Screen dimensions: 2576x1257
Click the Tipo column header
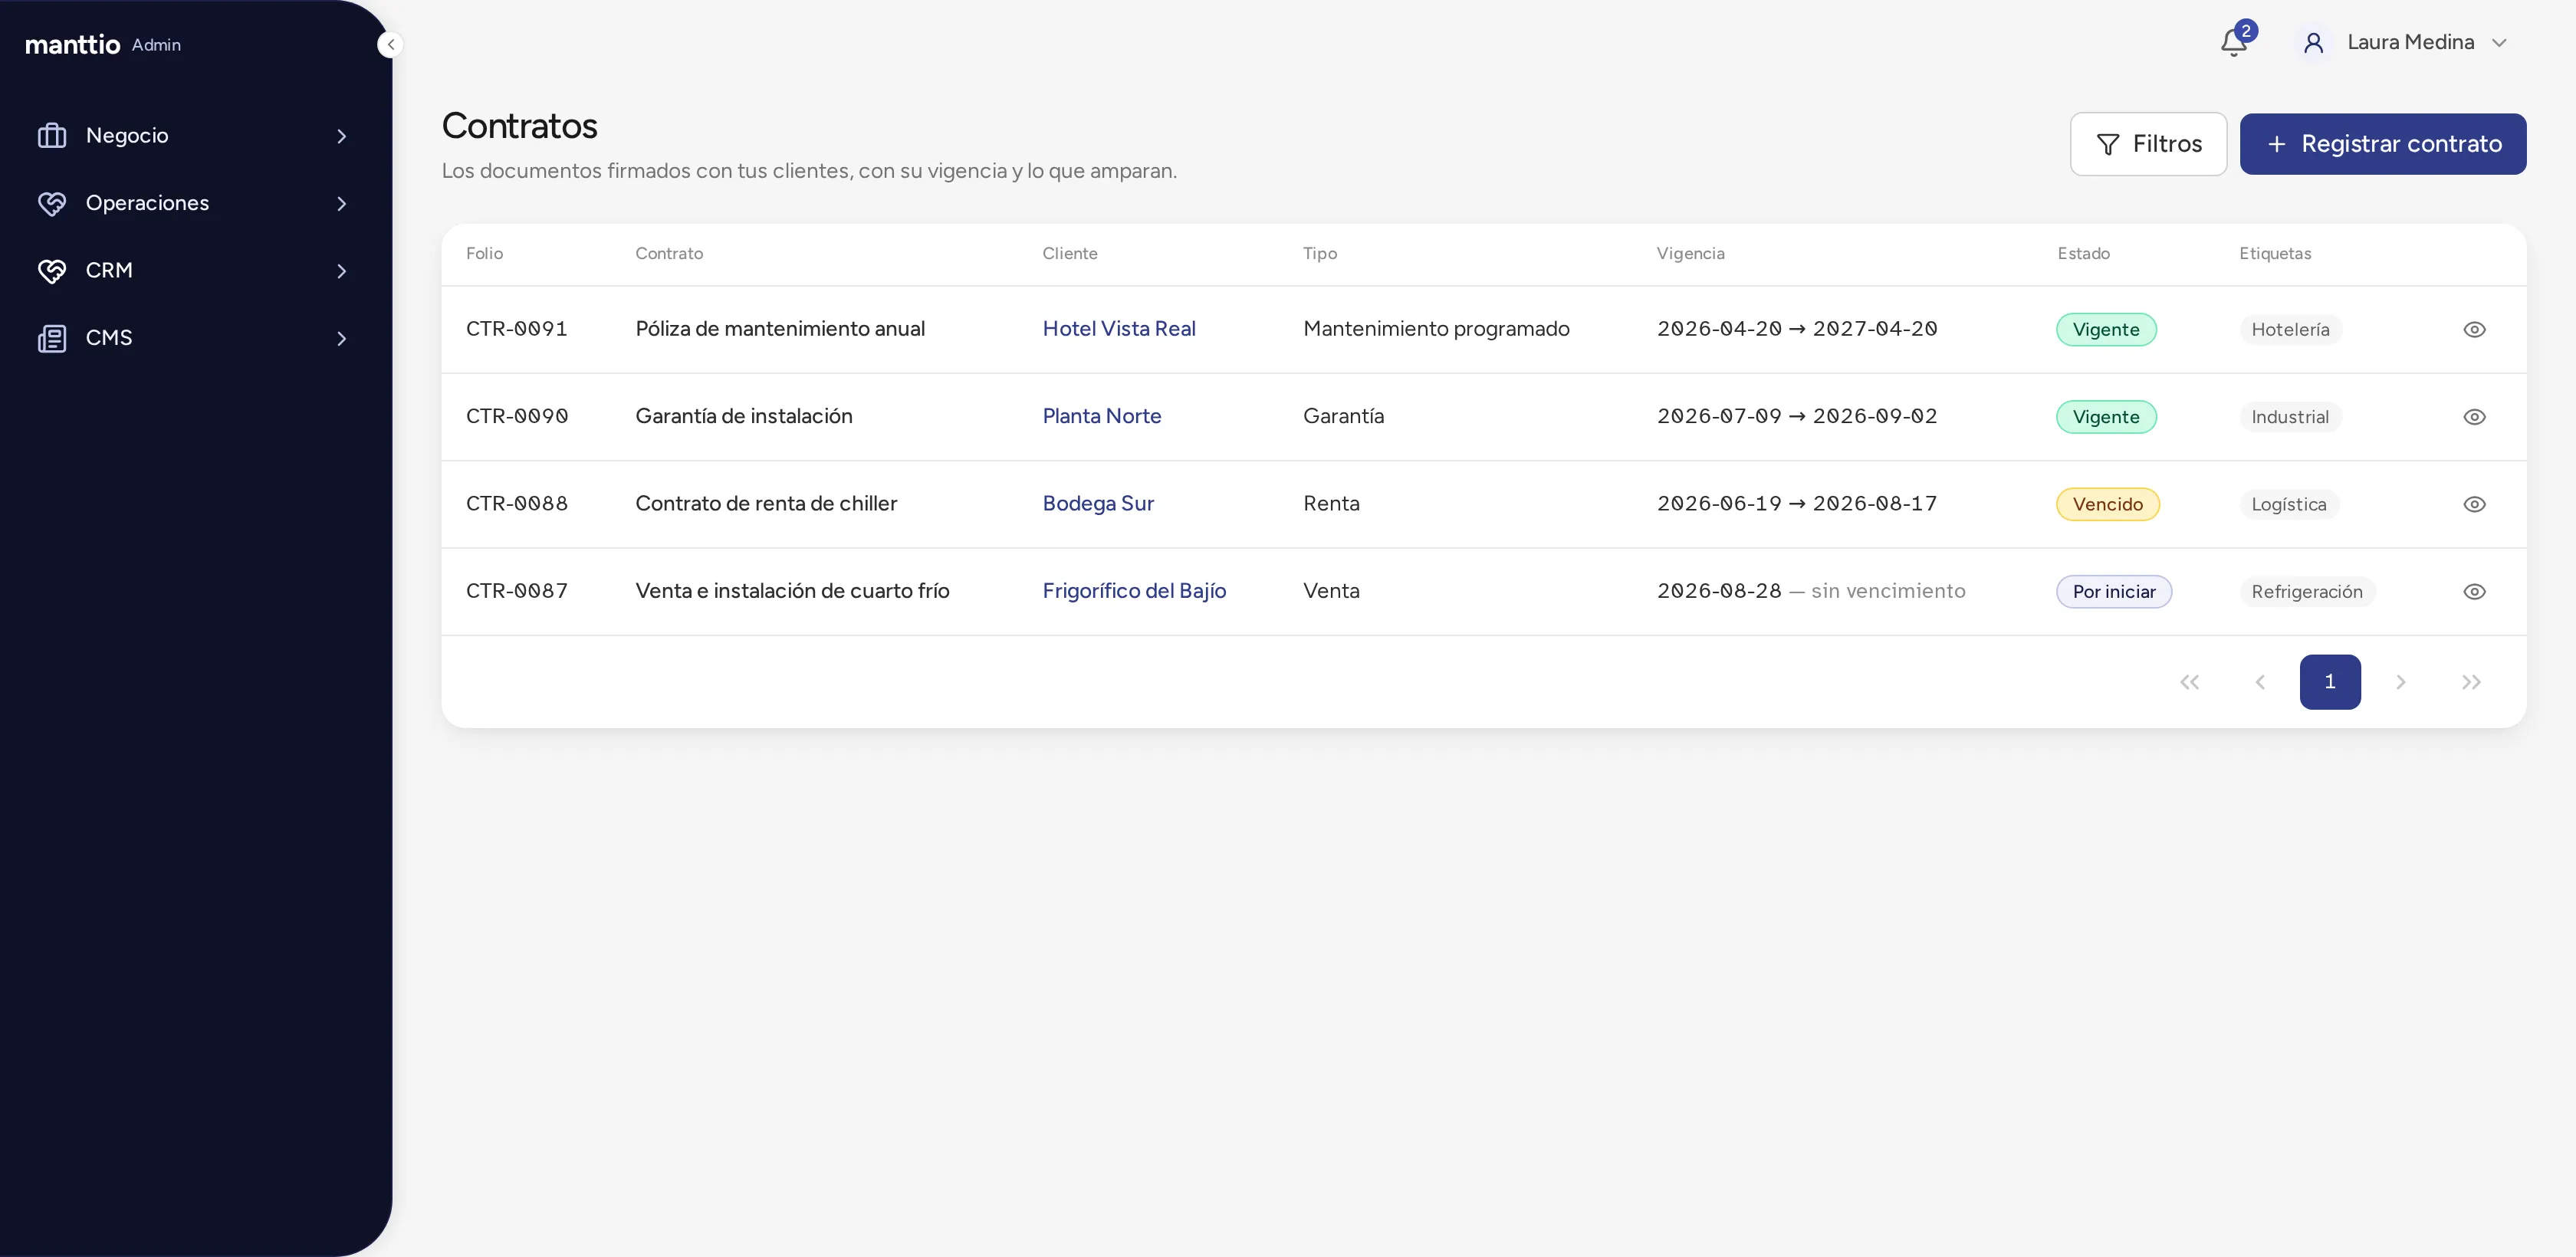[1320, 254]
